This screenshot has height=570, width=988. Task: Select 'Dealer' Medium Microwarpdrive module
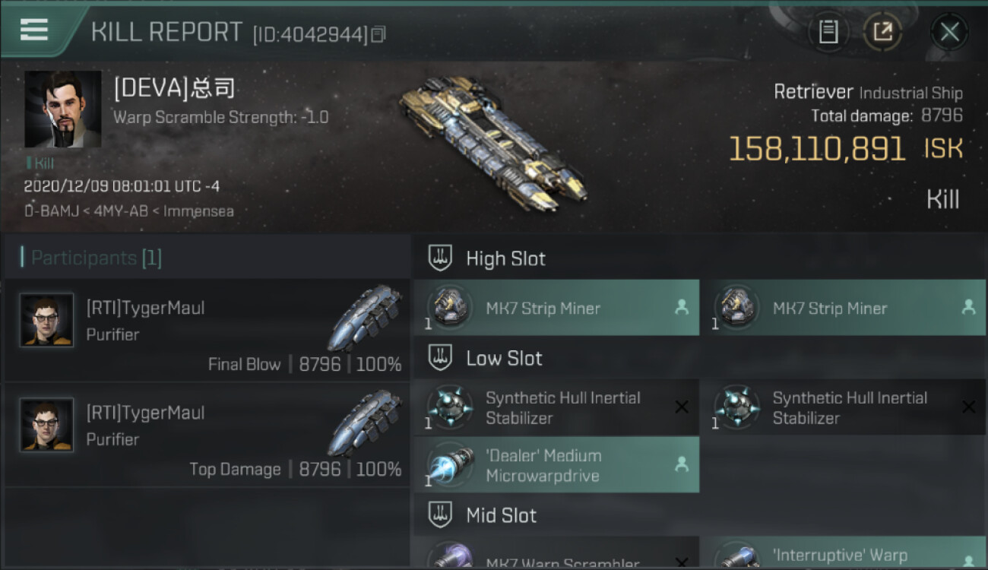click(x=556, y=465)
